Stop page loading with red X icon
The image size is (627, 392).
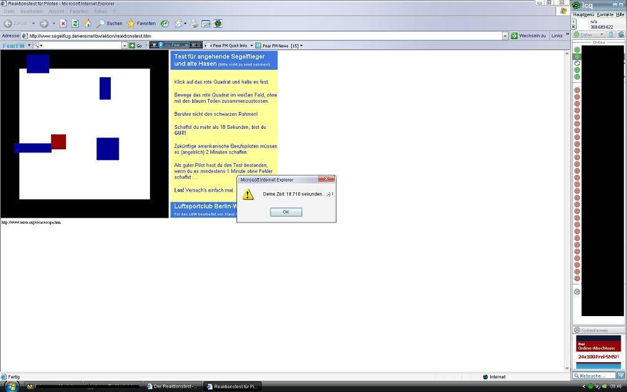point(63,24)
